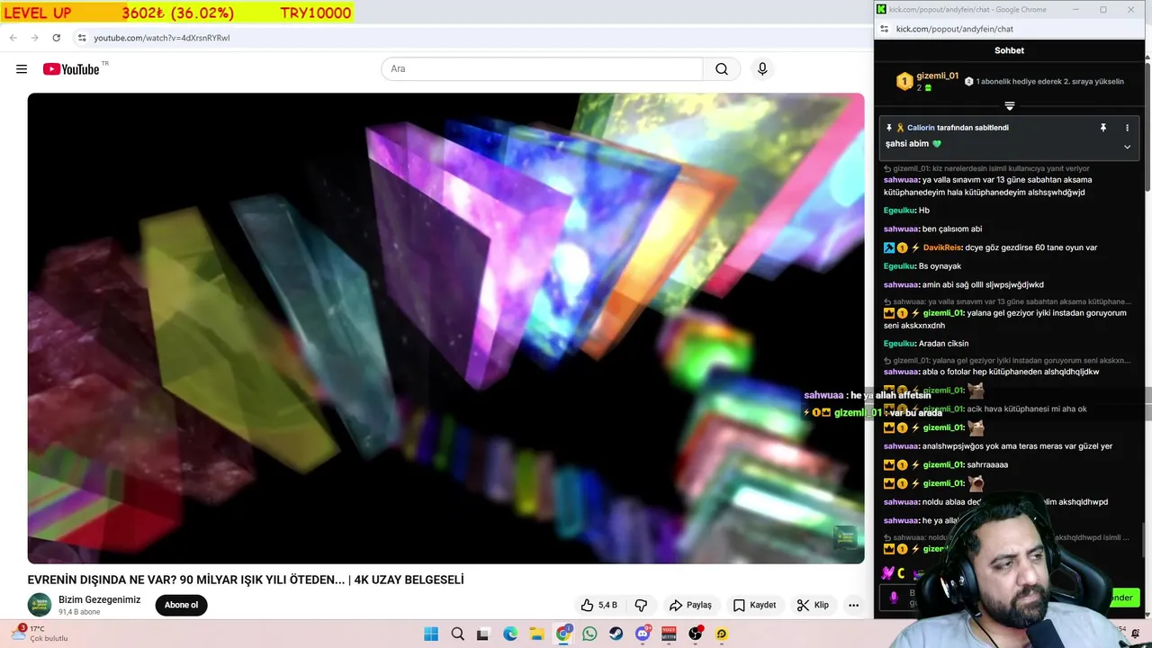
Task: Click the site settings icon in Kick popout
Action: point(884,29)
